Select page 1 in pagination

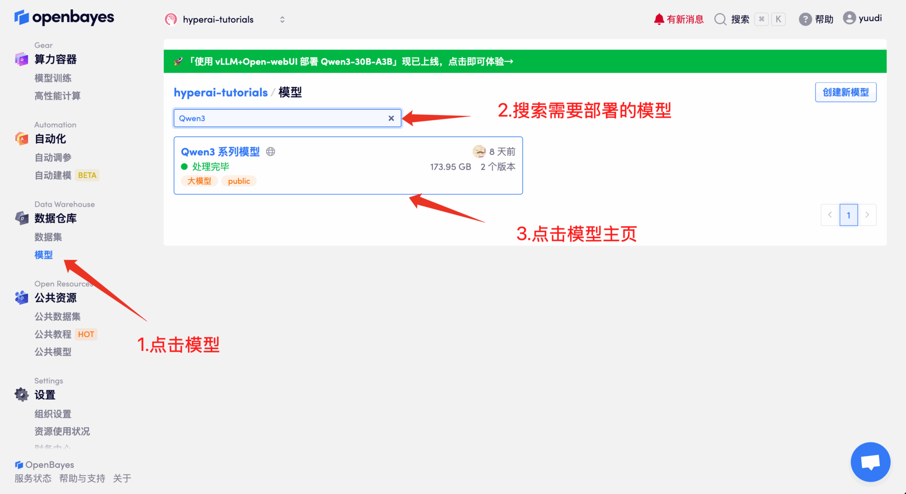pos(848,215)
